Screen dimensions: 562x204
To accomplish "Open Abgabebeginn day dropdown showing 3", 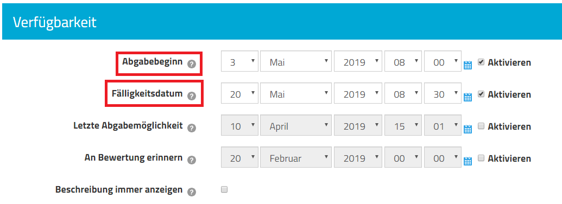I will tap(239, 61).
